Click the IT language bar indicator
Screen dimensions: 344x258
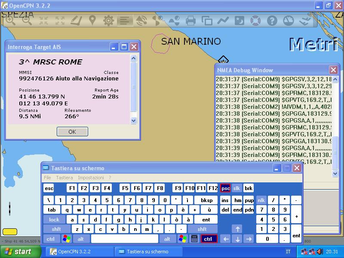[288, 252]
